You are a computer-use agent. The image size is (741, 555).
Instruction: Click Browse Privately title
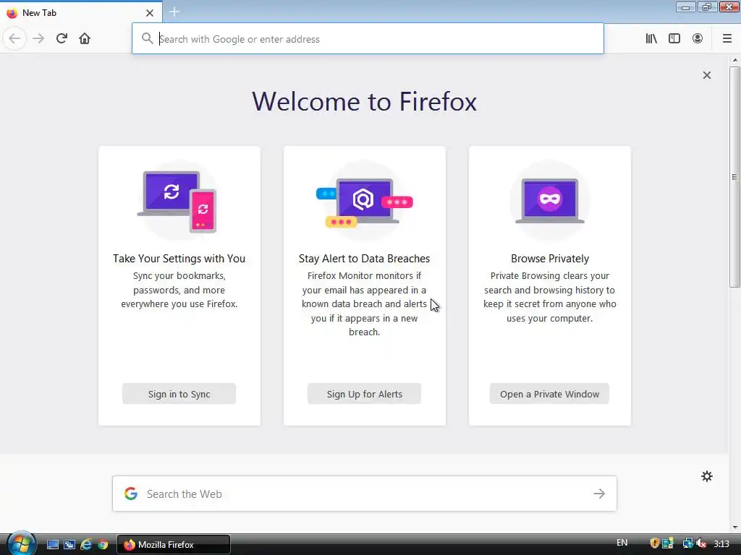pos(550,259)
